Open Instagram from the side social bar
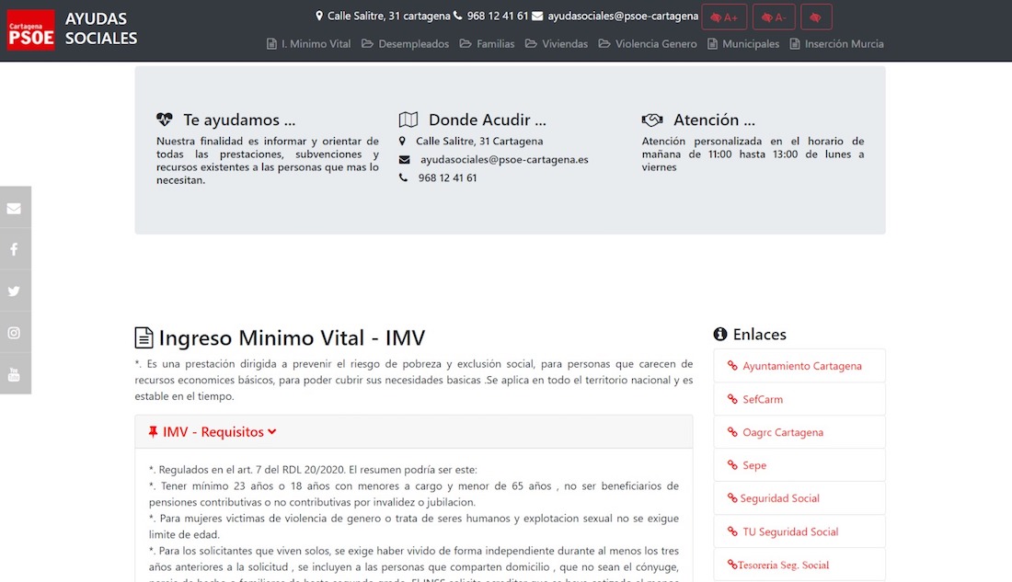Screen dimensions: 1012x582 click(x=15, y=333)
